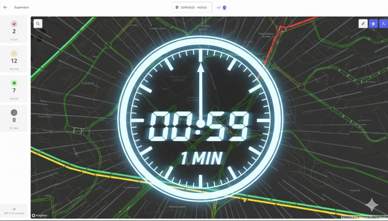Viewport: 388px width, 221px height.
Task: Click the blue bucket map button
Action: [x=373, y=24]
